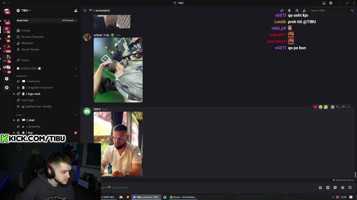Reply to G3rti's message arrow
357x200 pixels.
pos(338,107)
